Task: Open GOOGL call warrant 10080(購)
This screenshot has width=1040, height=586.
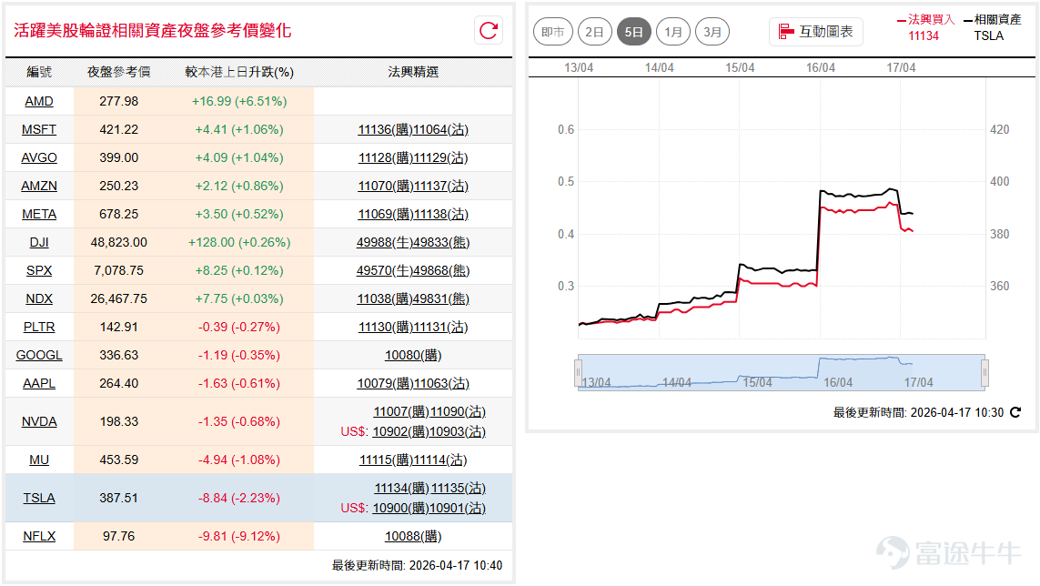Action: point(412,355)
